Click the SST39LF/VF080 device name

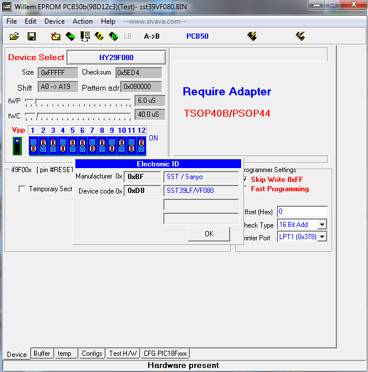point(201,191)
